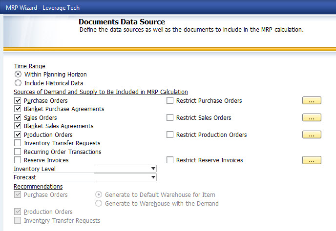Enable Restrict Sales Orders checkbox
This screenshot has width=336, height=231.
(170, 118)
